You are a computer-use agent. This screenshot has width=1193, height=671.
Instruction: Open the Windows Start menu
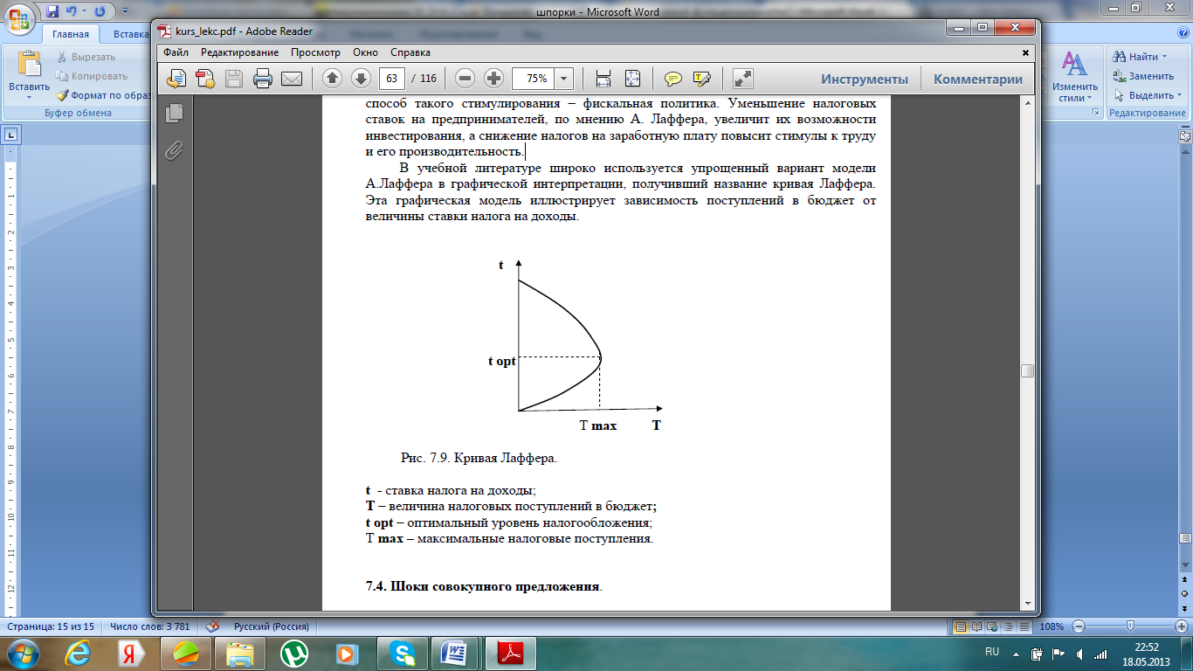pyautogui.click(x=21, y=653)
